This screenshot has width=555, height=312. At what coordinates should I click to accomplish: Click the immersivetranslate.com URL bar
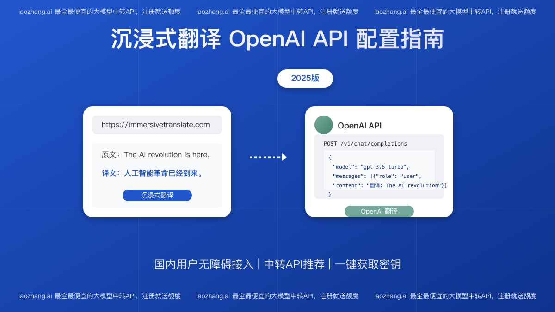[x=157, y=125]
